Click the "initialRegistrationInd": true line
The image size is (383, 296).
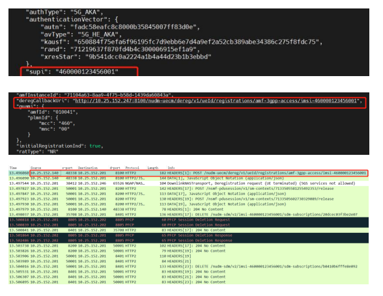[60, 146]
